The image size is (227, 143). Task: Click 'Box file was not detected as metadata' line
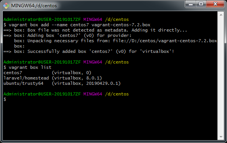coord(95,30)
